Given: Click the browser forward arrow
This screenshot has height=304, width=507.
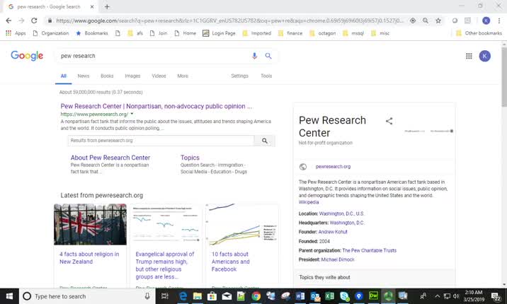Looking at the screenshot, I should [21, 21].
